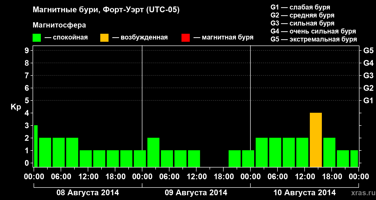Select the '— магнитная буря' legend label
Viewport: 376px width, 200px height.
tap(223, 38)
